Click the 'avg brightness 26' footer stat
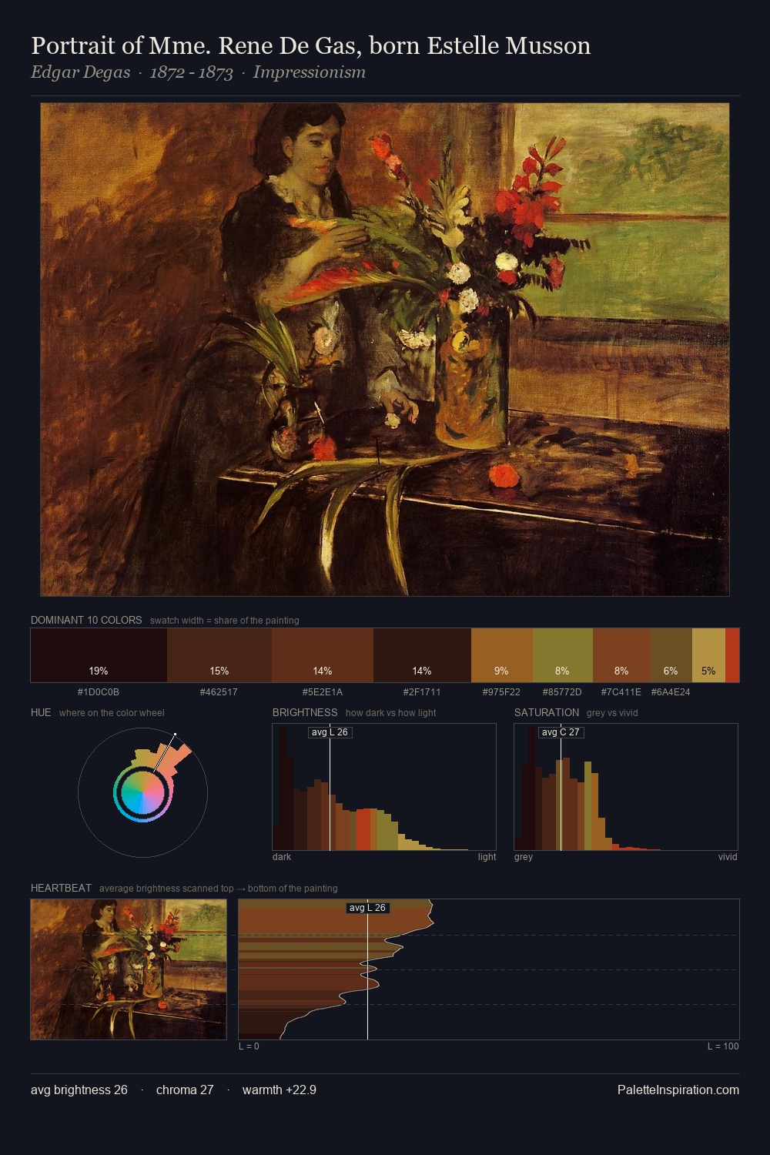The height and width of the screenshot is (1155, 770). click(79, 1090)
